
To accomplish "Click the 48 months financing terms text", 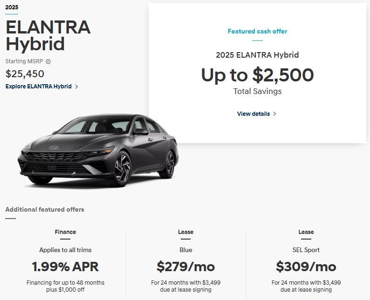I will (x=65, y=283).
